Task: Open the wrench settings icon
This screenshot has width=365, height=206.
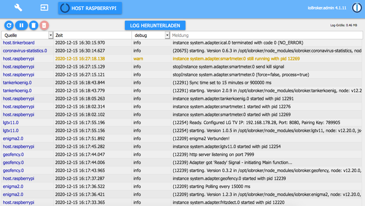Action: coord(18,8)
